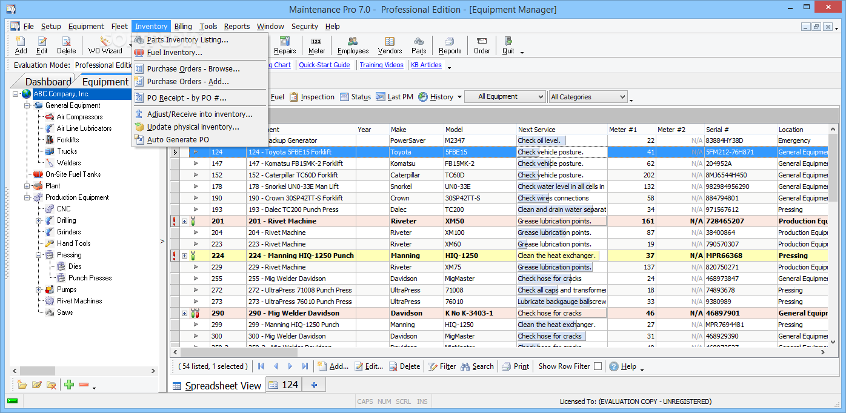The image size is (846, 413).
Task: Sort by the Next Service column header
Action: click(x=561, y=130)
